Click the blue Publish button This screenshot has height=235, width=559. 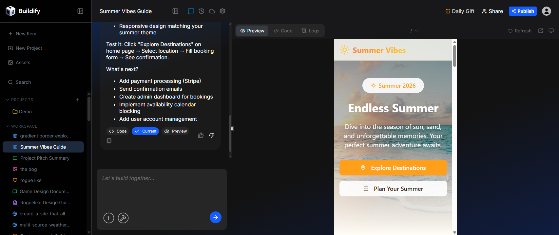(523, 11)
